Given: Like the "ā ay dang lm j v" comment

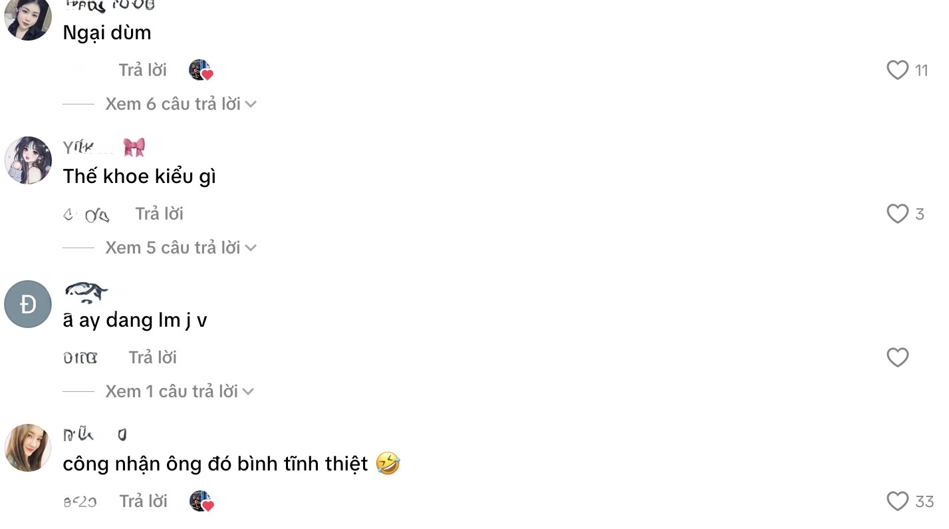Looking at the screenshot, I should (897, 357).
